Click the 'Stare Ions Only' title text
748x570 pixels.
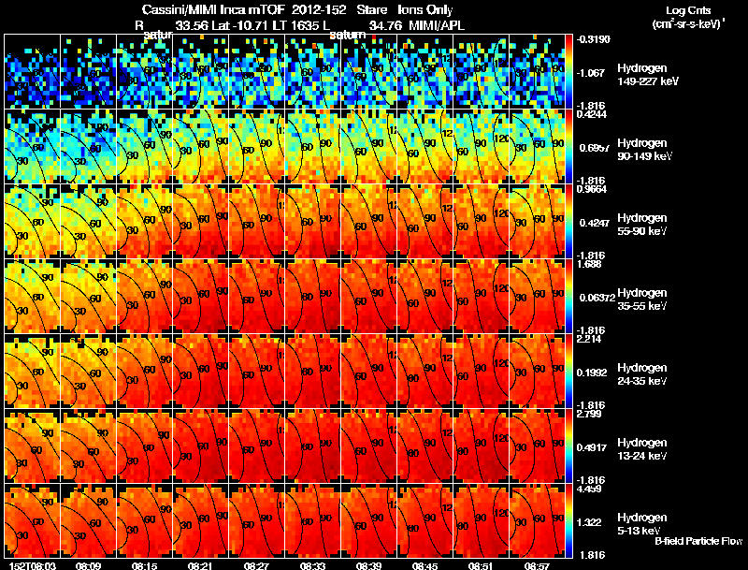405,9
